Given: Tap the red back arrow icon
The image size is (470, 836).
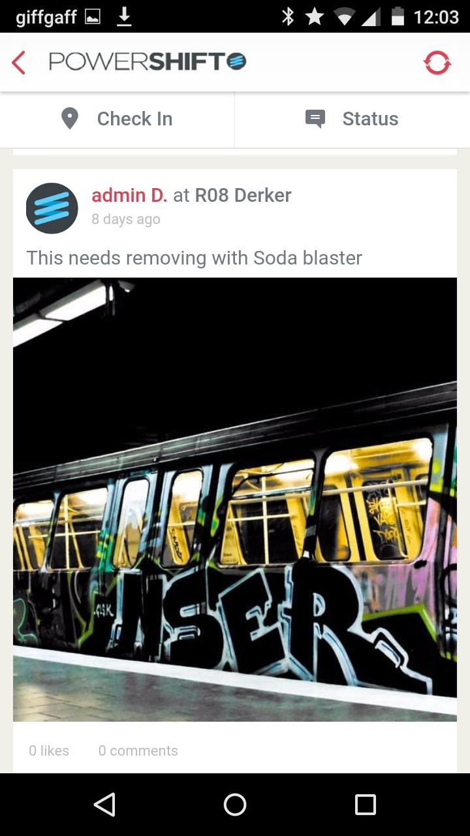Looking at the screenshot, I should tap(18, 63).
